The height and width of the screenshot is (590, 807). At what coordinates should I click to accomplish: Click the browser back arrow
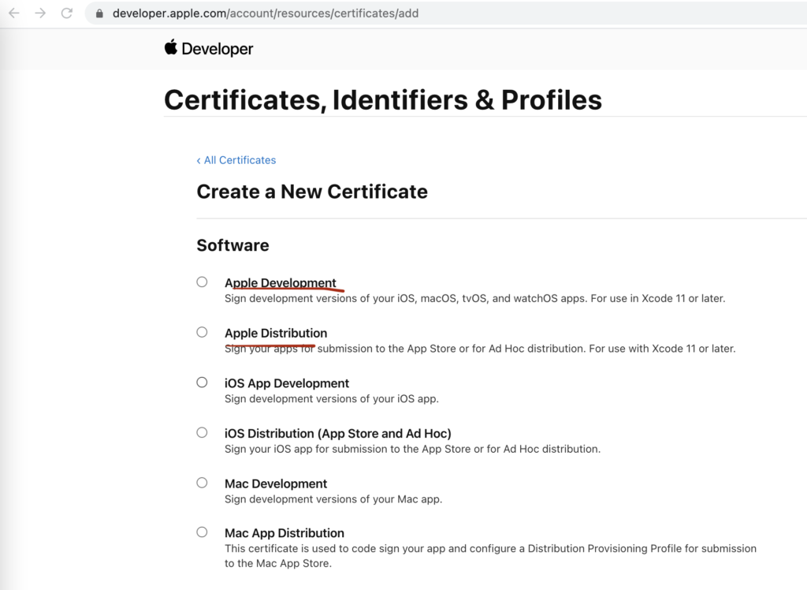coord(14,13)
